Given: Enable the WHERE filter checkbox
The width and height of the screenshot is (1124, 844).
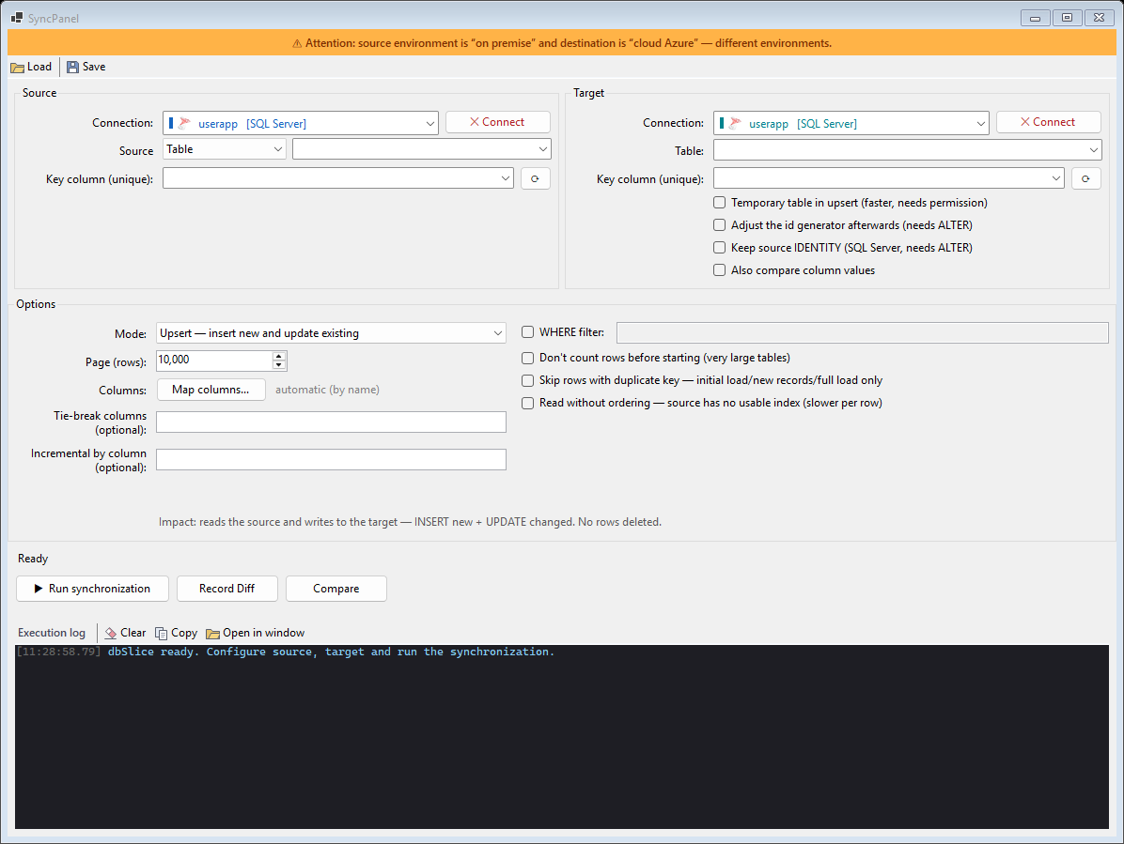Looking at the screenshot, I should click(x=527, y=332).
